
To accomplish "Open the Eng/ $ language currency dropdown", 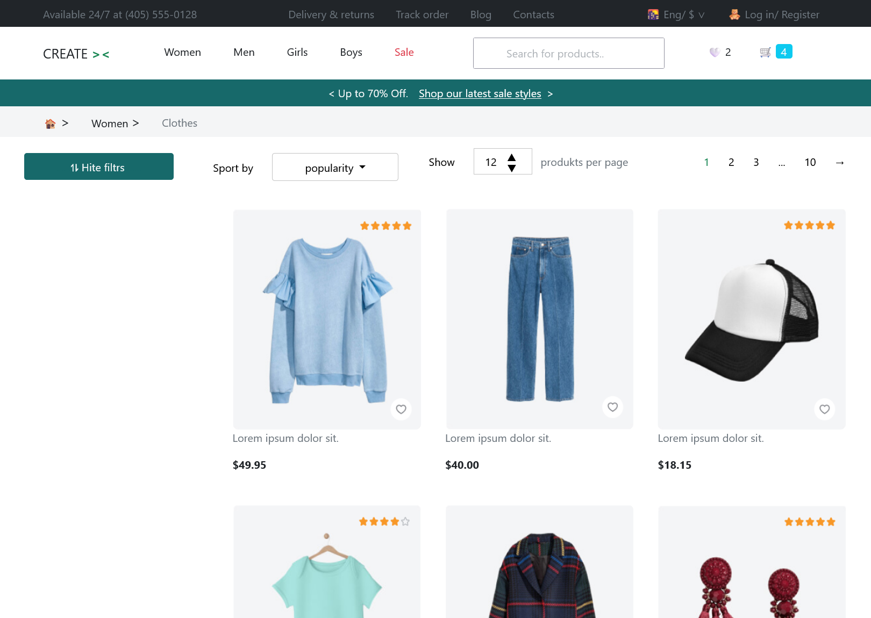I will [x=684, y=14].
